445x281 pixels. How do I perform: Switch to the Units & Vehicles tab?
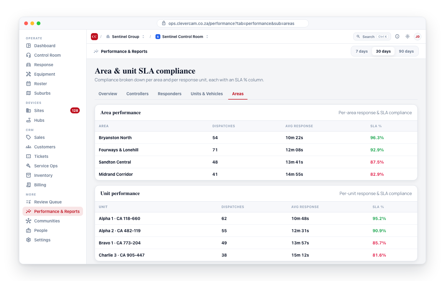[x=207, y=94]
